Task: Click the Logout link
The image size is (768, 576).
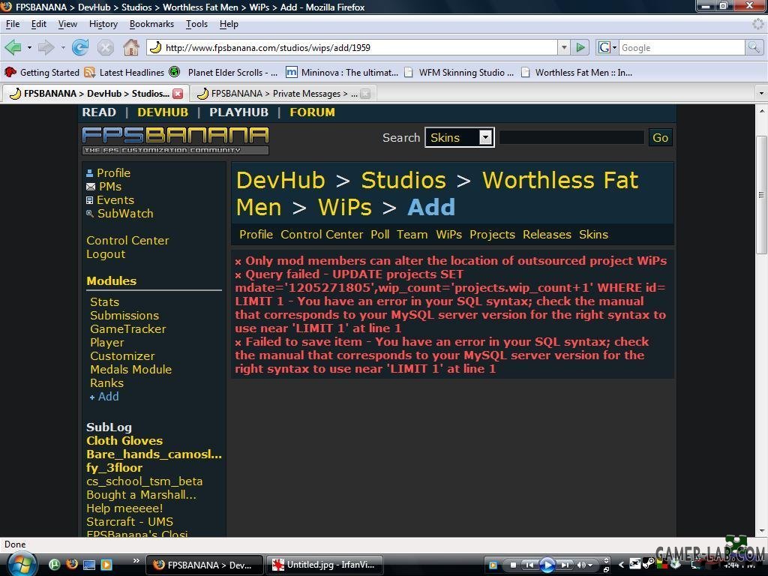Action: [106, 254]
